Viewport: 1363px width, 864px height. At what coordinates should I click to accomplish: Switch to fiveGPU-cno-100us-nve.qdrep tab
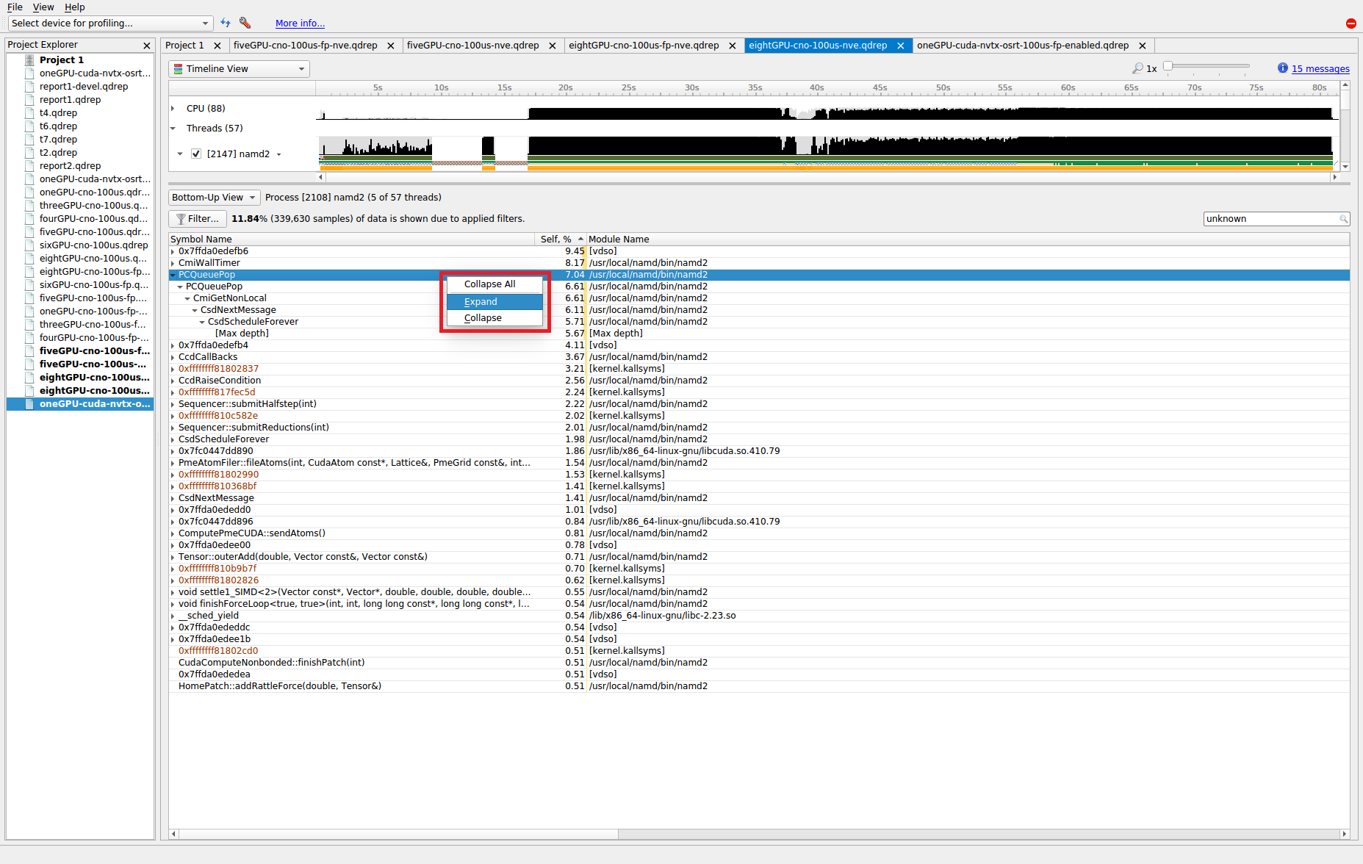pos(472,46)
